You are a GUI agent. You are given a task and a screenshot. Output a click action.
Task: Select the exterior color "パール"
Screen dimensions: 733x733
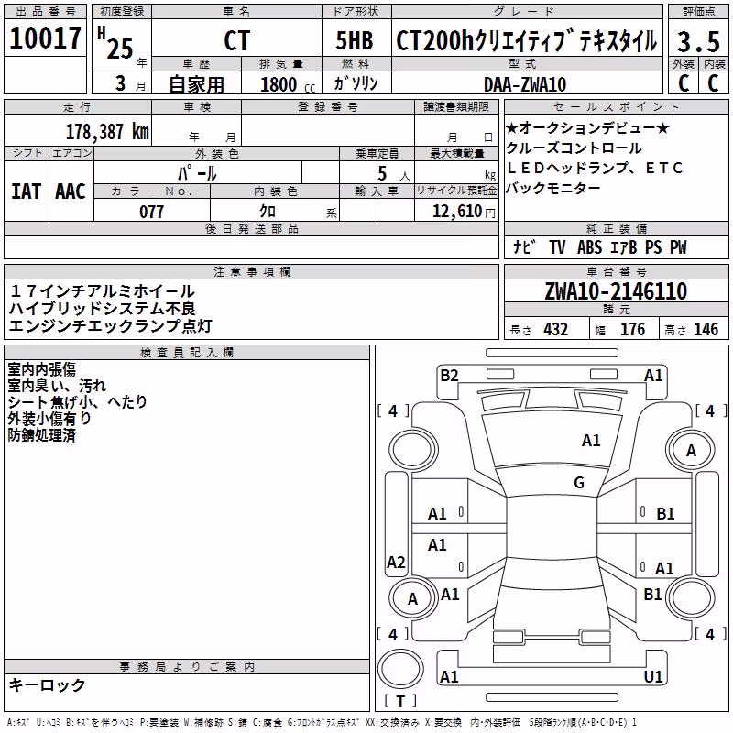click(x=197, y=173)
